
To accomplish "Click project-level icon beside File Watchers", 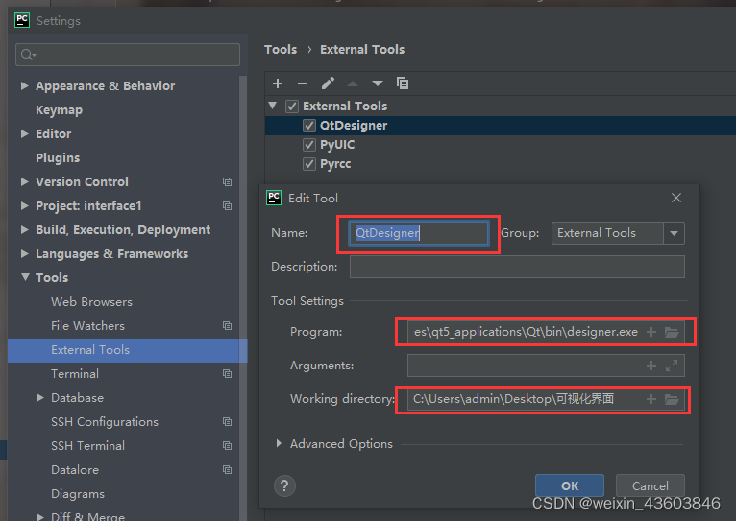I will pos(227,325).
